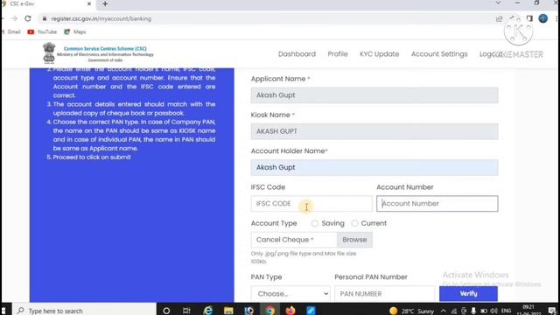Open the blue app right of Firefox
560x315 pixels.
(311, 311)
